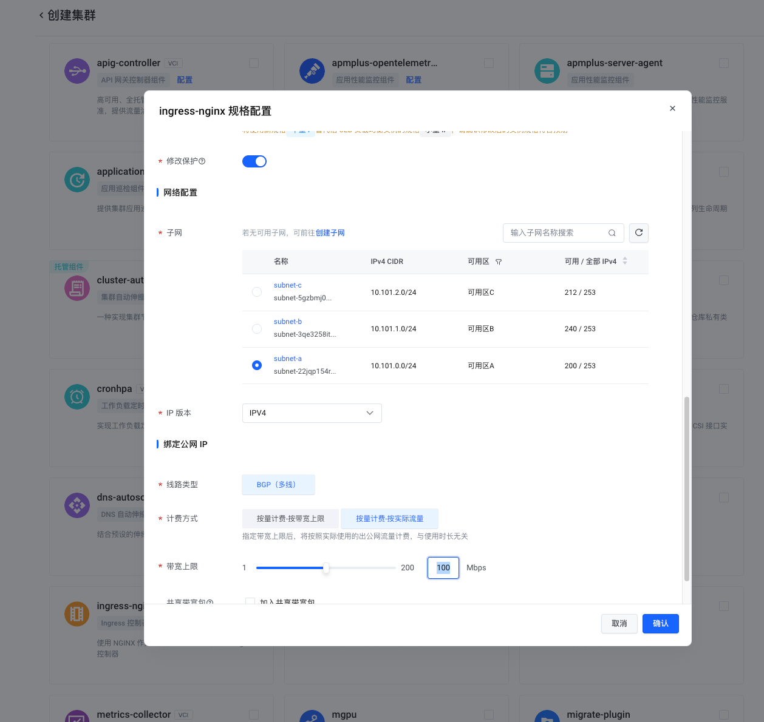The image size is (764, 722).
Task: Select the subnet-b radio button
Action: [257, 329]
